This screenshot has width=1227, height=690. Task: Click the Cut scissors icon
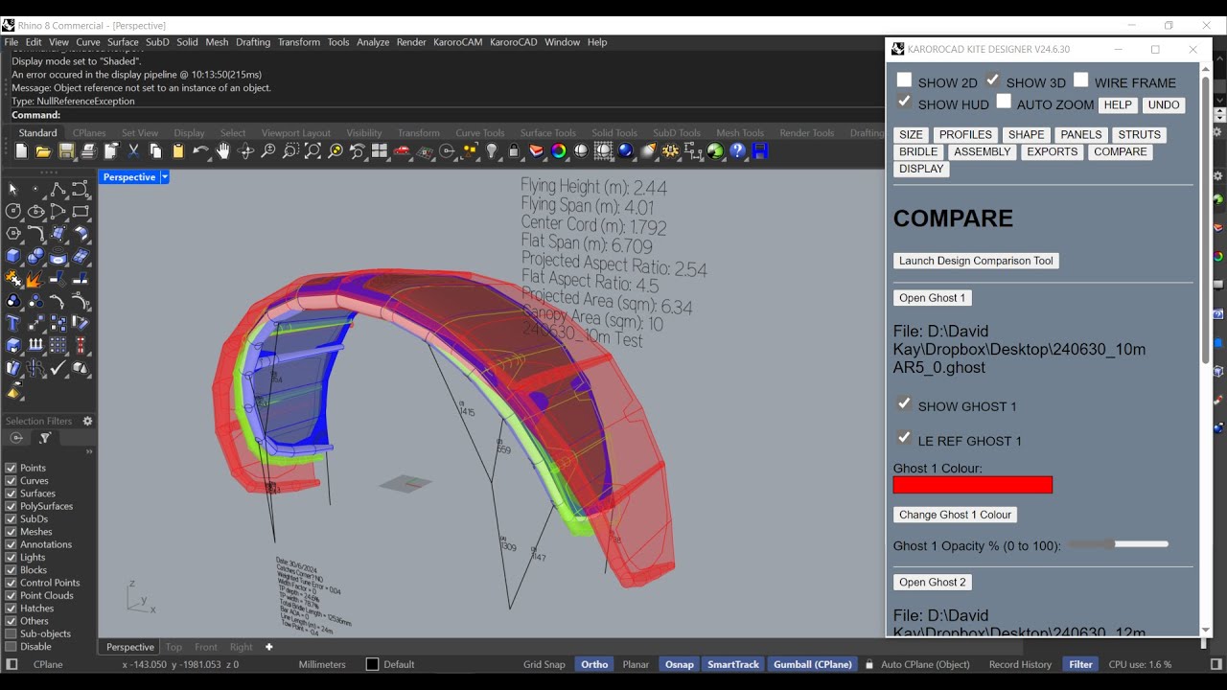[133, 151]
